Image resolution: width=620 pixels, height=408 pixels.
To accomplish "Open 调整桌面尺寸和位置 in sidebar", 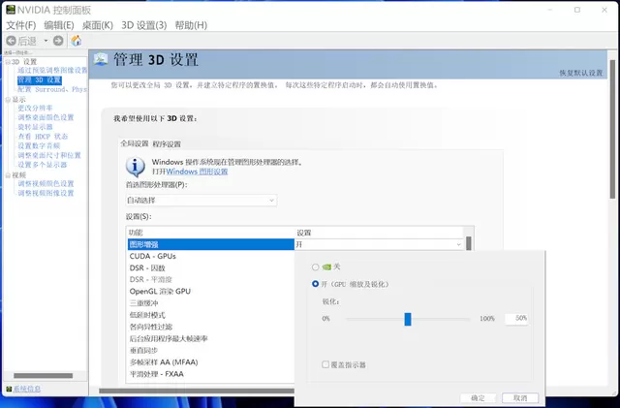I will (49, 155).
